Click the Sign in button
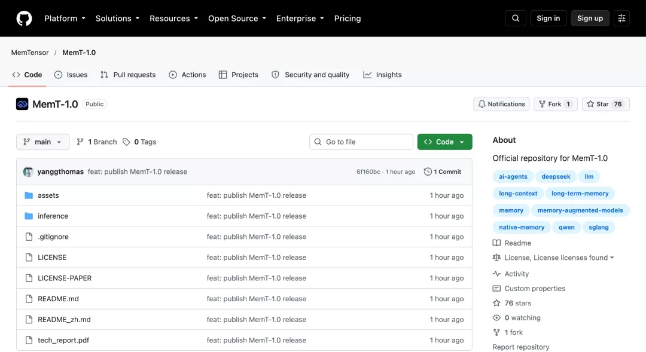The height and width of the screenshot is (352, 646). pyautogui.click(x=548, y=18)
